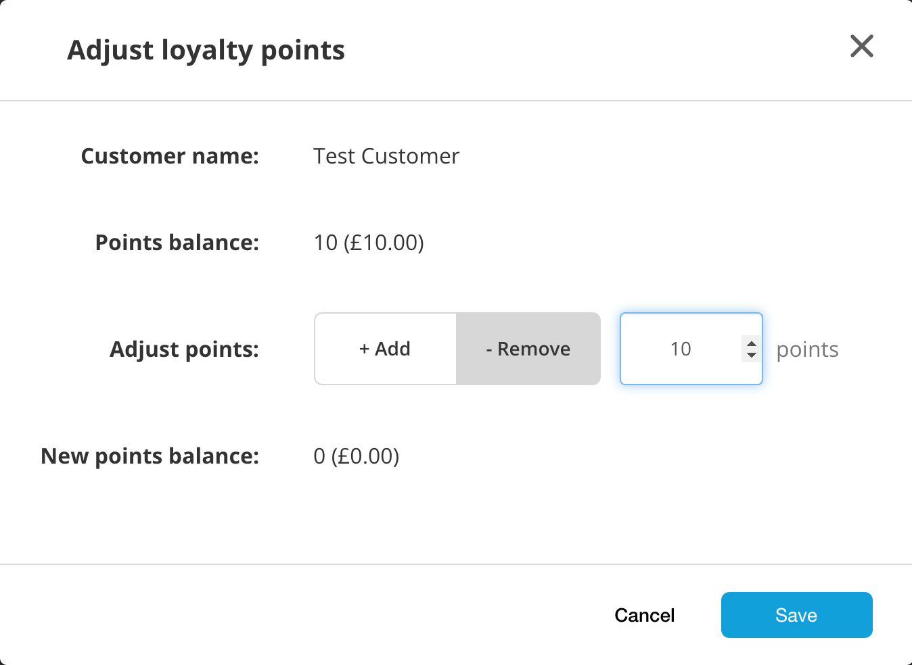Click the Adjust points label

[x=184, y=349]
